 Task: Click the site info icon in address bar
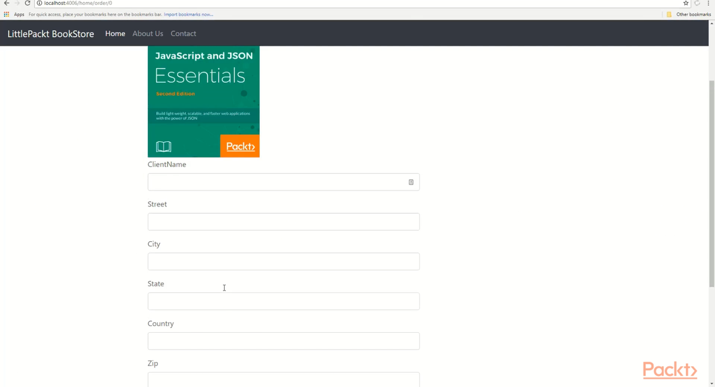click(x=39, y=4)
